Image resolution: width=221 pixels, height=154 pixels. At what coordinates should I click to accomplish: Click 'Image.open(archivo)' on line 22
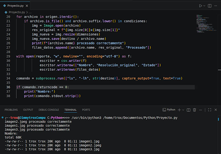pyautogui.click(x=62, y=26)
